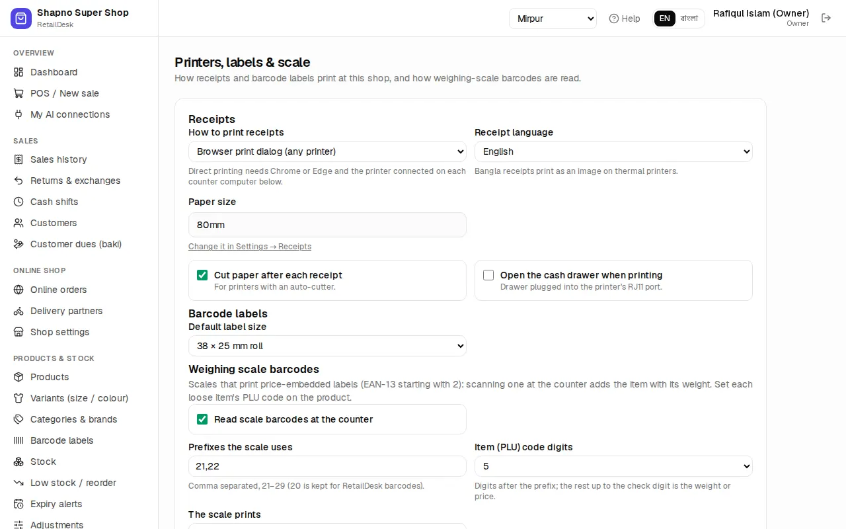The width and height of the screenshot is (846, 529).
Task: Click the Receipts section heading
Action: point(211,119)
